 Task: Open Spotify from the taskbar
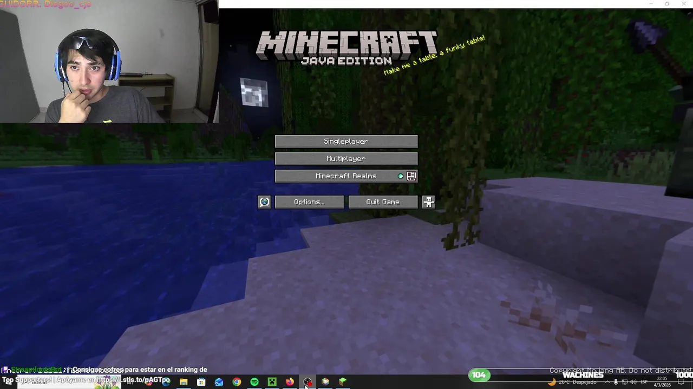[254, 382]
